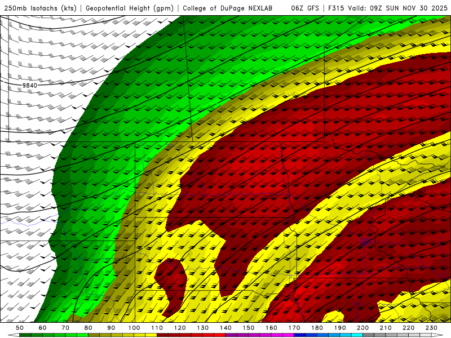
Task: Click the 9840 height contour label
Action: [30, 86]
